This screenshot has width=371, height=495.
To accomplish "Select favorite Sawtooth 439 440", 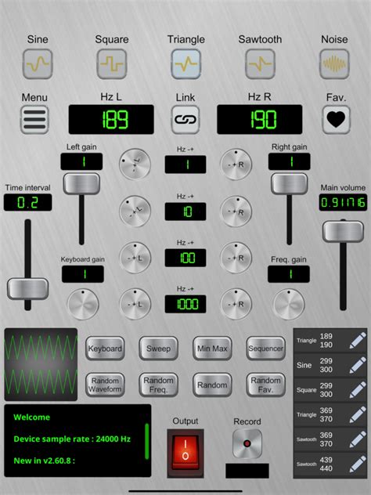I will pos(330,464).
